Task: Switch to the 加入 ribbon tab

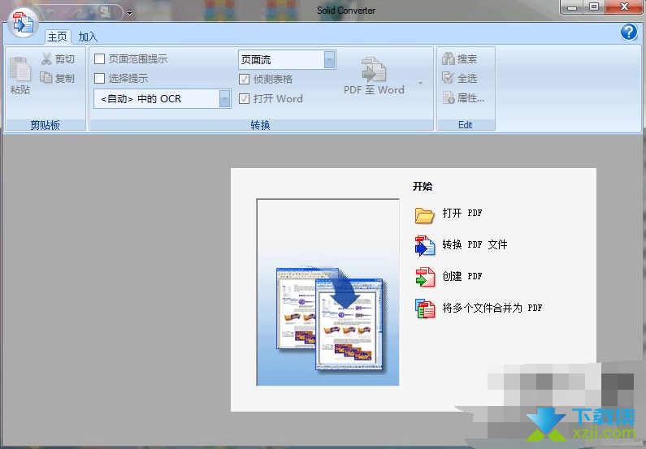Action: (x=88, y=37)
